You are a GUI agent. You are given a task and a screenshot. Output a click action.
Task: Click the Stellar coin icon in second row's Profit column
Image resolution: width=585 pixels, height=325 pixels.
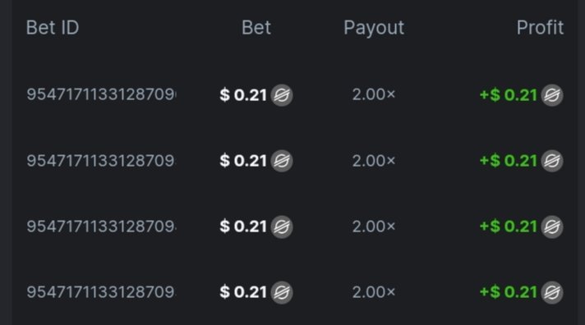coord(552,161)
